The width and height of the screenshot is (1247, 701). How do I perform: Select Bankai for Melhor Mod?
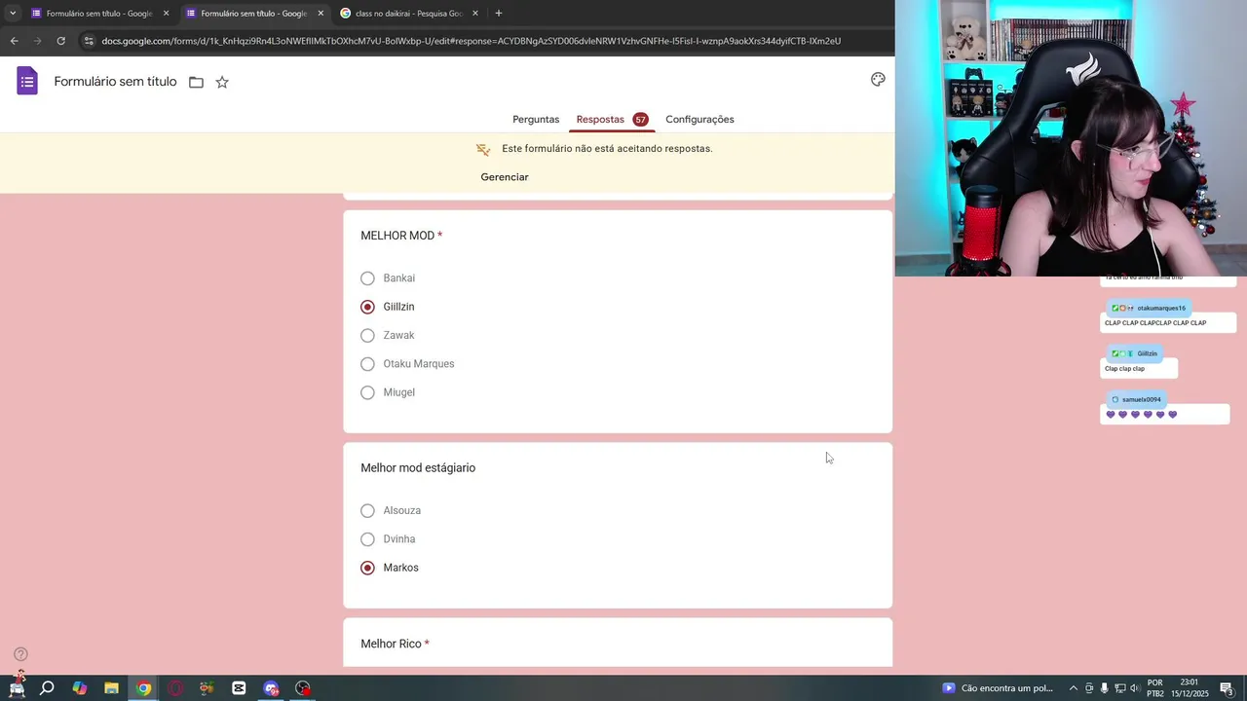(367, 278)
